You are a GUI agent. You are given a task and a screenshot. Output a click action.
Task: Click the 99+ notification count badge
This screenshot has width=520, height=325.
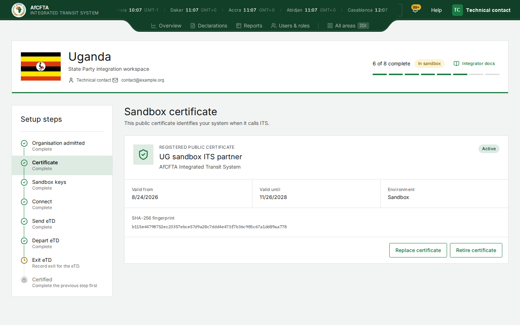click(x=416, y=7)
